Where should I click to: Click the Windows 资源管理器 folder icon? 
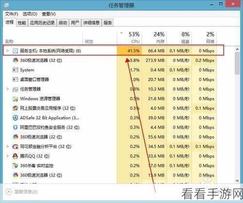click(15, 99)
